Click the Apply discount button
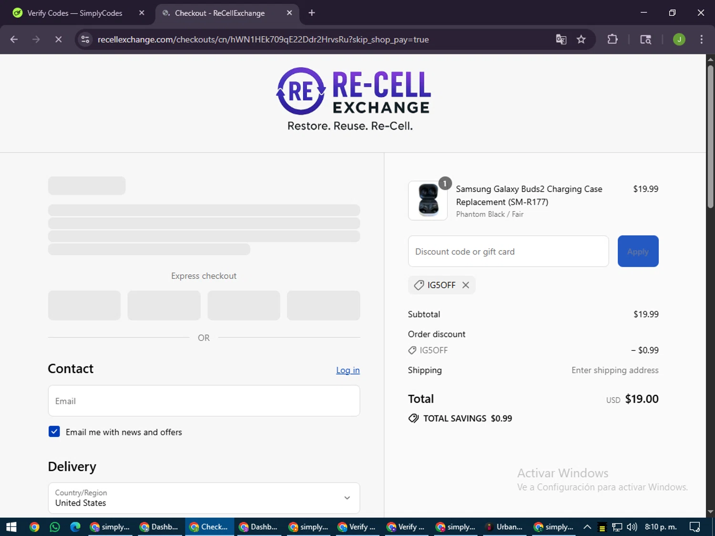Screen dimensions: 715x536 coord(638,251)
